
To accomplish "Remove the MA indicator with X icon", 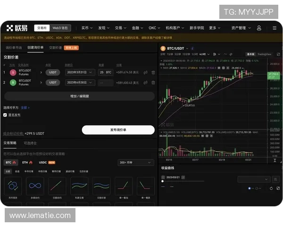I will click(228, 68).
